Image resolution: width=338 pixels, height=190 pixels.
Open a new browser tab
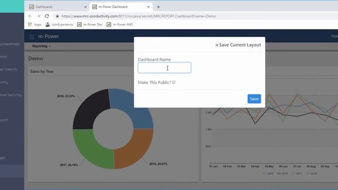158,7
